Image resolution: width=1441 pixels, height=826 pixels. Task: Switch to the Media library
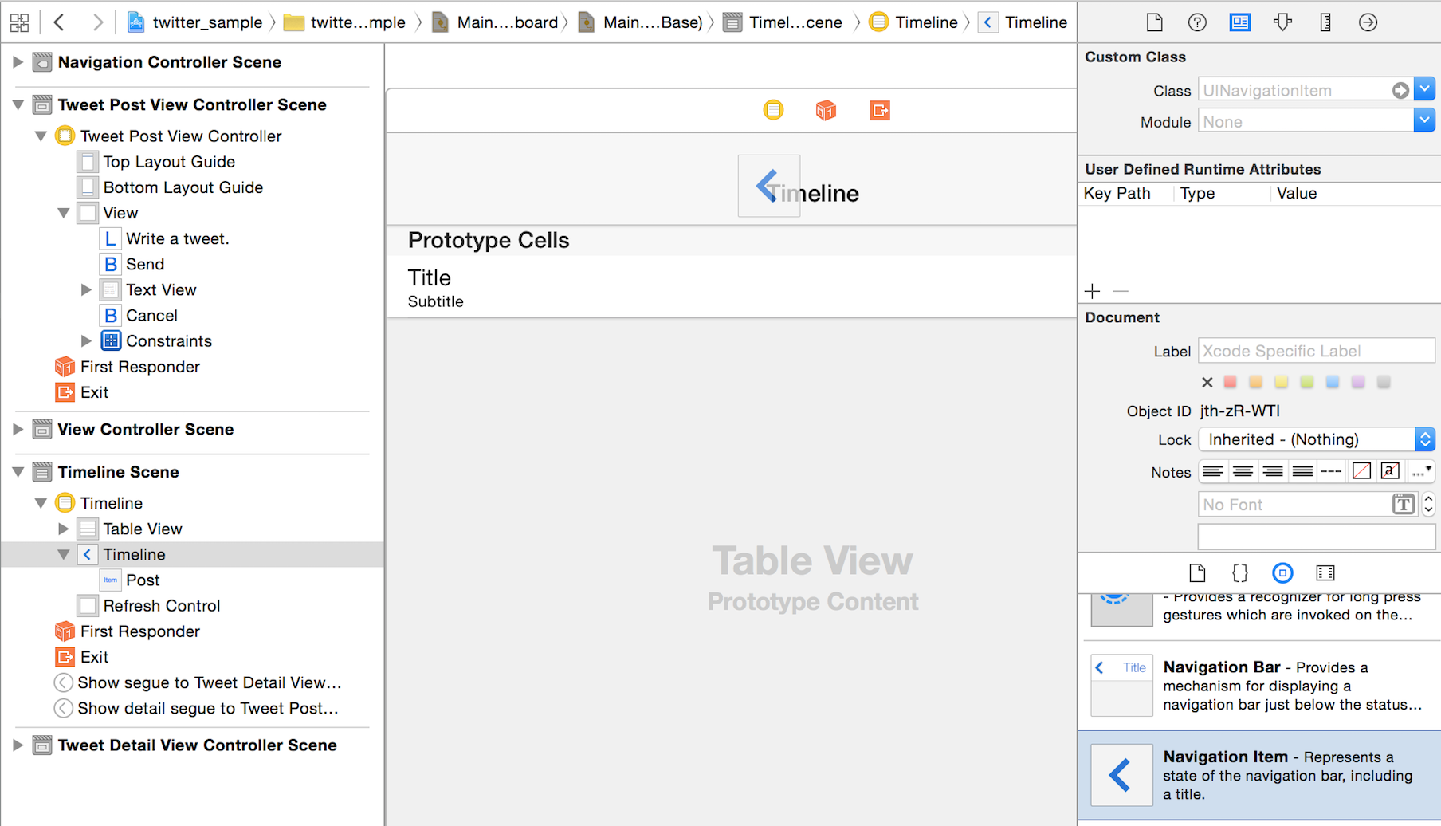1325,572
